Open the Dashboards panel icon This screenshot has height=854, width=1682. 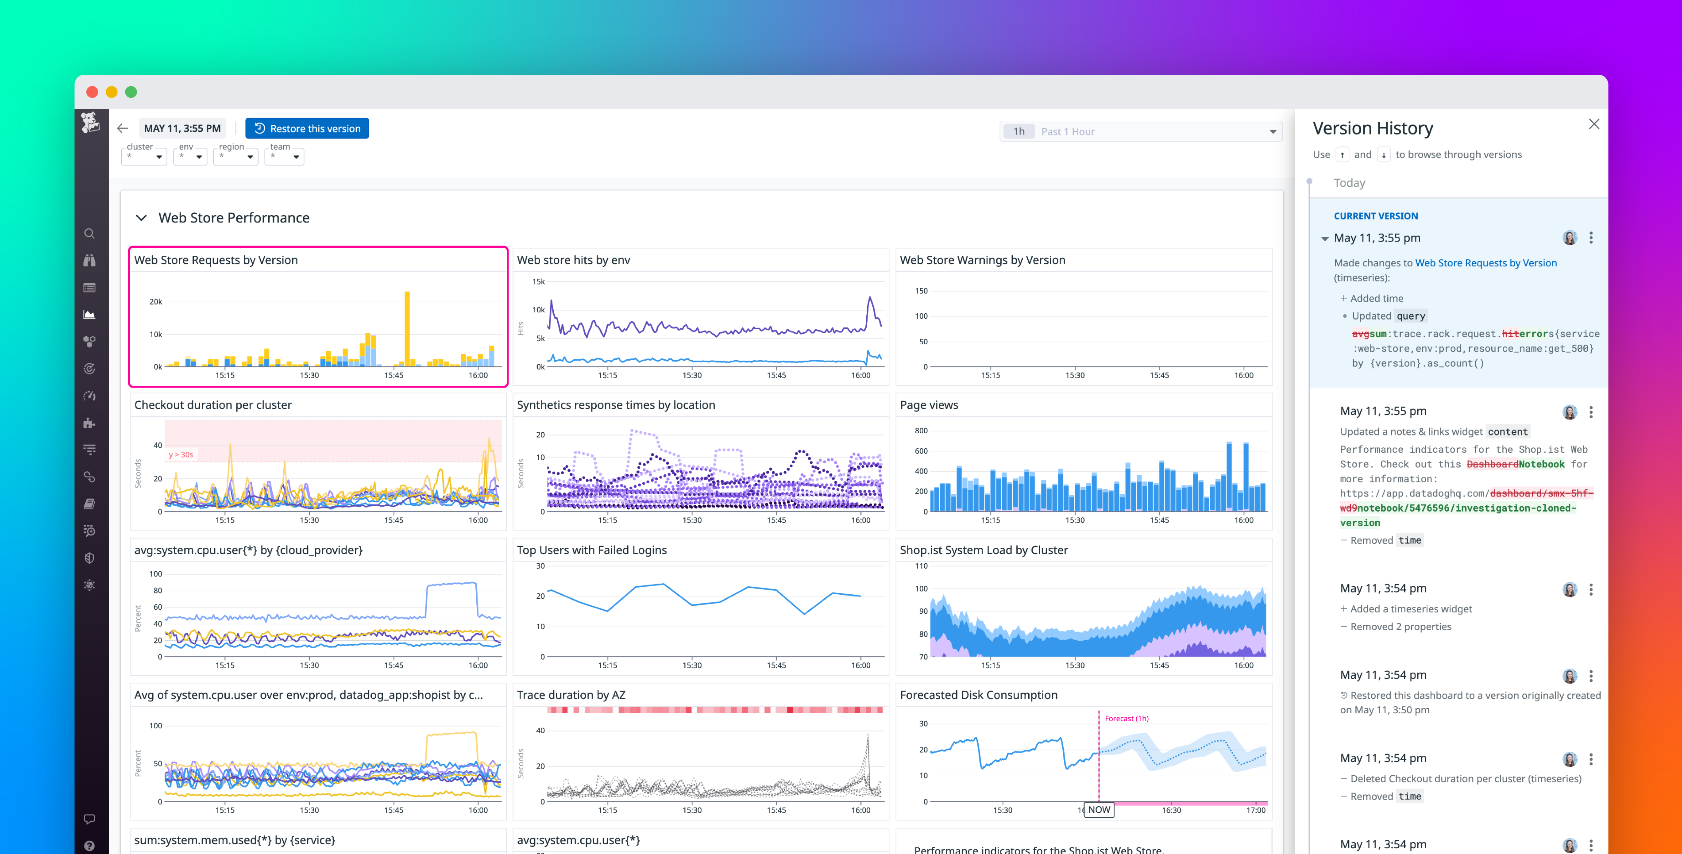coord(89,287)
